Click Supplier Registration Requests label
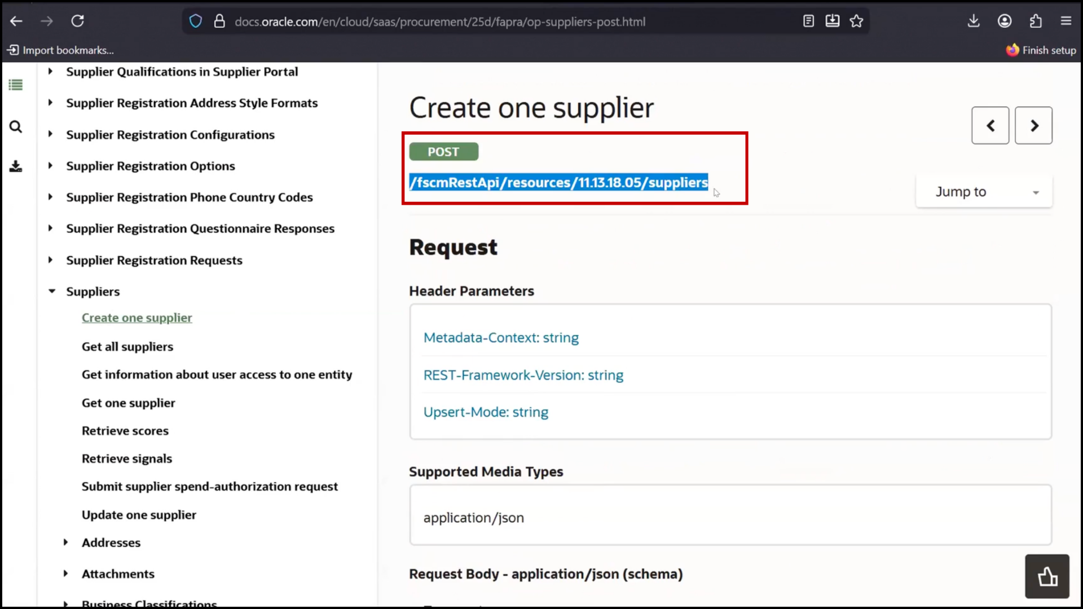 (154, 260)
